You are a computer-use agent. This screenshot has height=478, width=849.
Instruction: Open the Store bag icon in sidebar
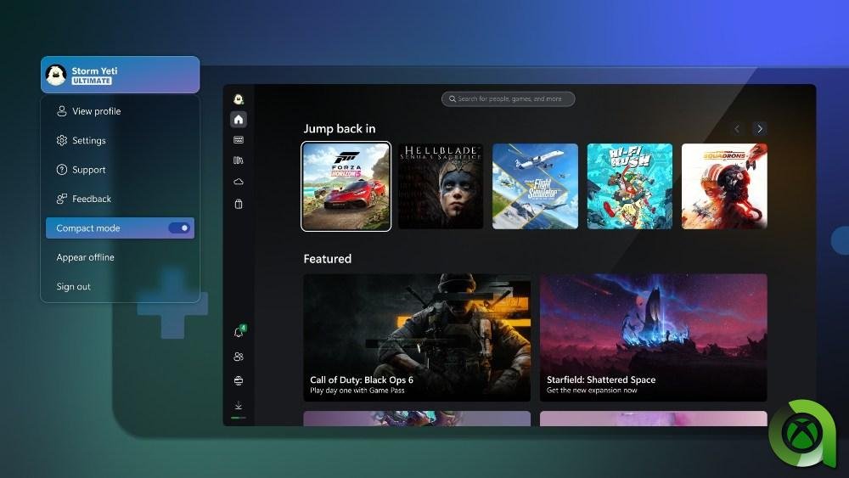[x=239, y=204]
